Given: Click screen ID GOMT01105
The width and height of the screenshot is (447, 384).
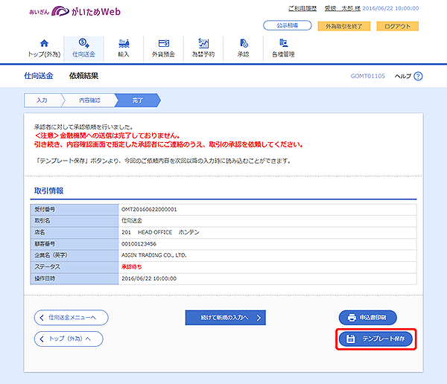Looking at the screenshot, I should [368, 76].
